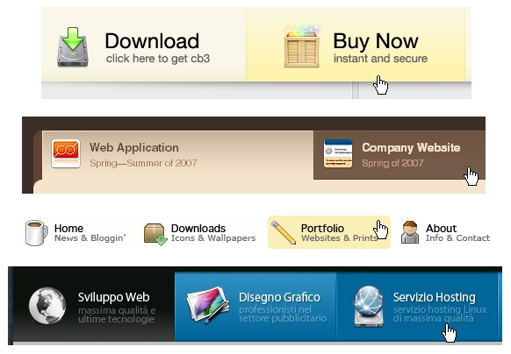Select the Company Website tab title

coord(411,148)
